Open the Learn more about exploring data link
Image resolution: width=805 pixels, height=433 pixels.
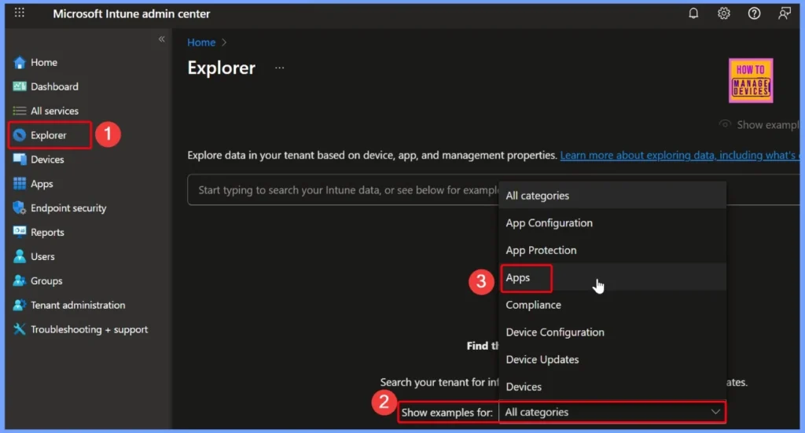(x=680, y=155)
